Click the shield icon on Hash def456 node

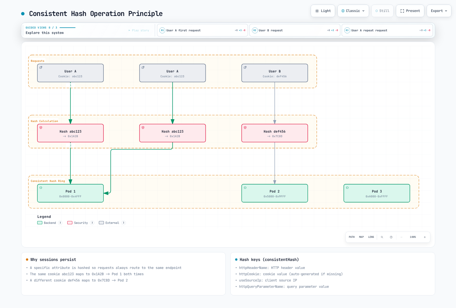[245, 127]
